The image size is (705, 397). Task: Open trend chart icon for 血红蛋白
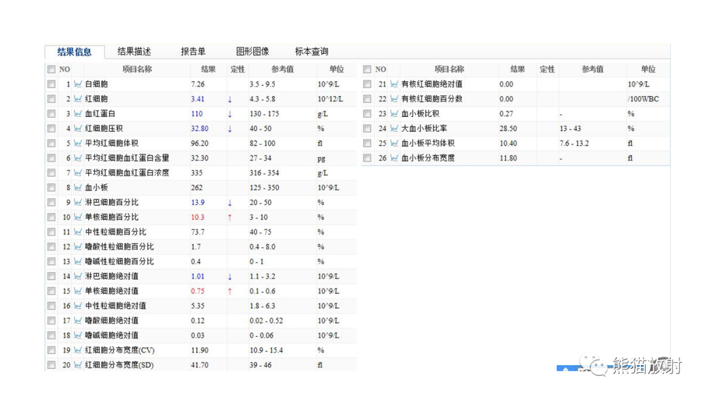(x=78, y=114)
